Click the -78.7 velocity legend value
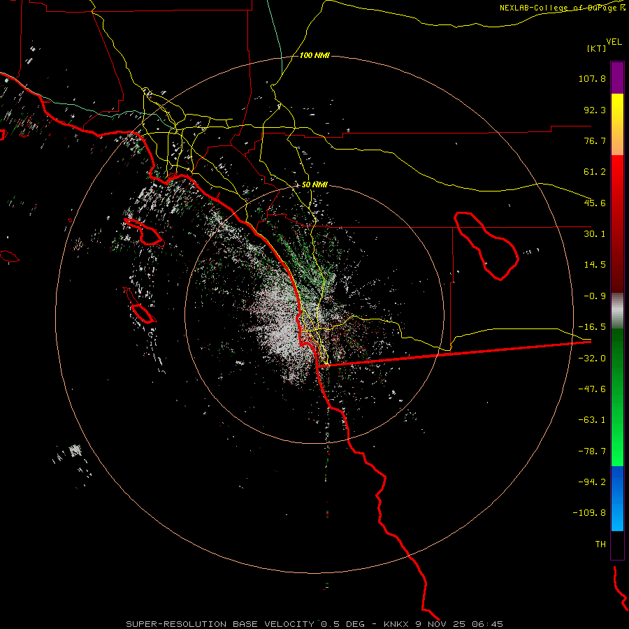This screenshot has height=629, width=629. (x=592, y=451)
